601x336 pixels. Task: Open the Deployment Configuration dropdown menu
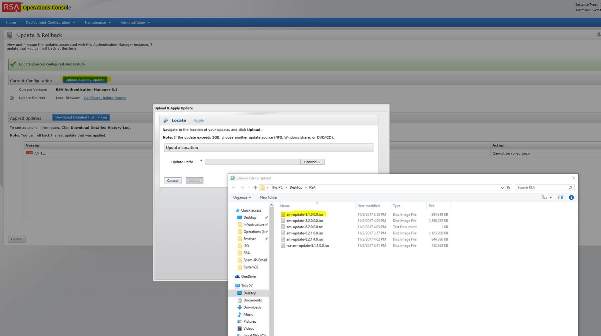tap(50, 23)
